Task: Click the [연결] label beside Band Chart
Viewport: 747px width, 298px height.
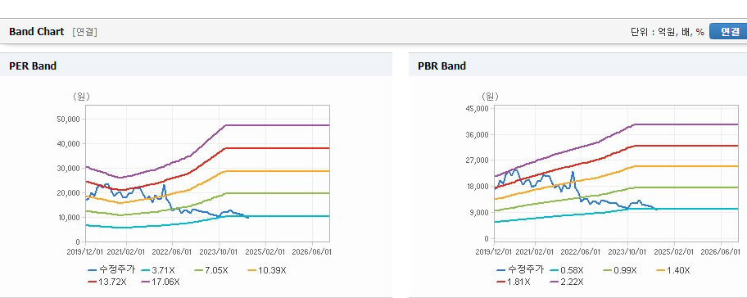Action: [x=85, y=32]
